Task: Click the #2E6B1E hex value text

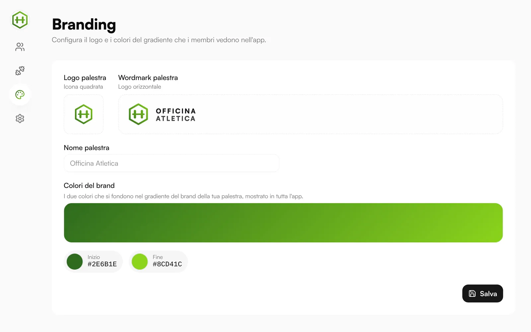Action: (102, 264)
